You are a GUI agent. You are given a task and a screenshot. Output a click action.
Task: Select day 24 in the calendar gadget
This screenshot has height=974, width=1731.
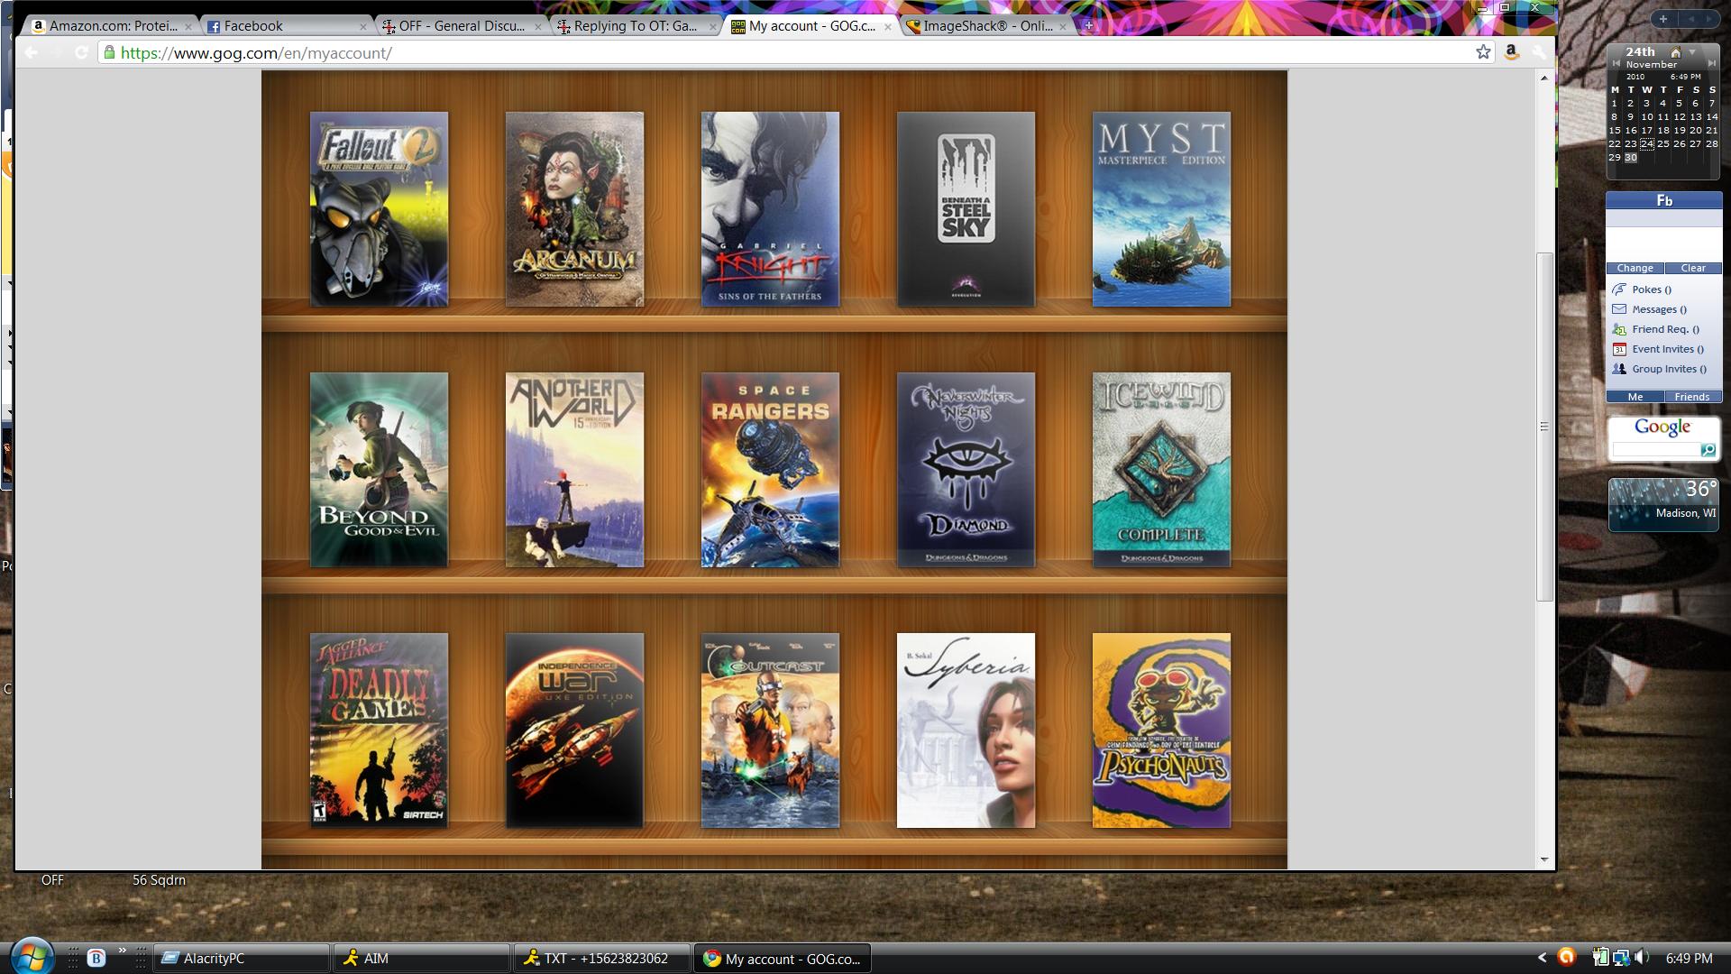click(1647, 143)
